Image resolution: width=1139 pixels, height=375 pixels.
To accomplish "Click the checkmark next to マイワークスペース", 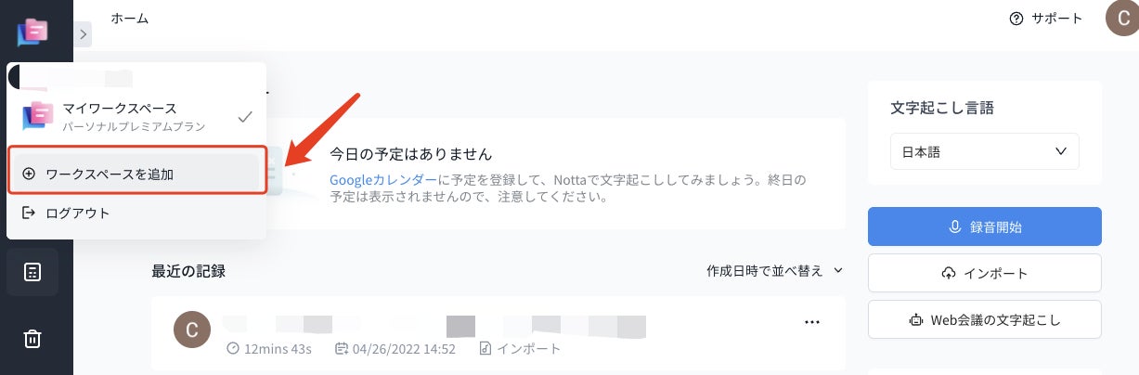I will tap(245, 117).
